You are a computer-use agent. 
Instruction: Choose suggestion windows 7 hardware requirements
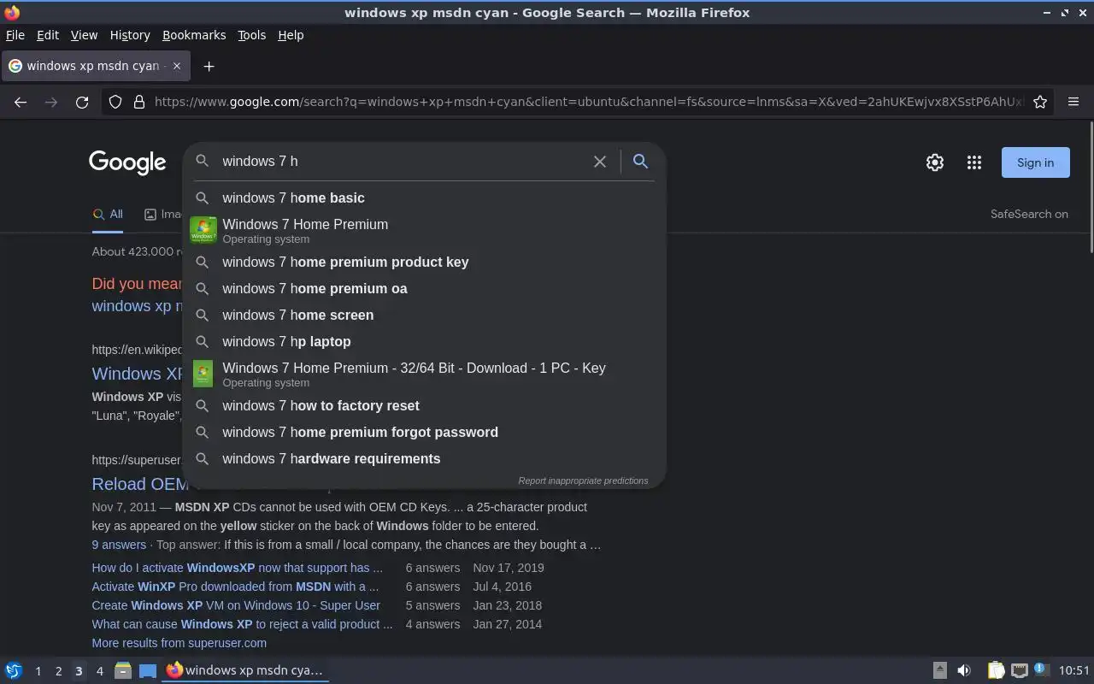(x=424, y=458)
